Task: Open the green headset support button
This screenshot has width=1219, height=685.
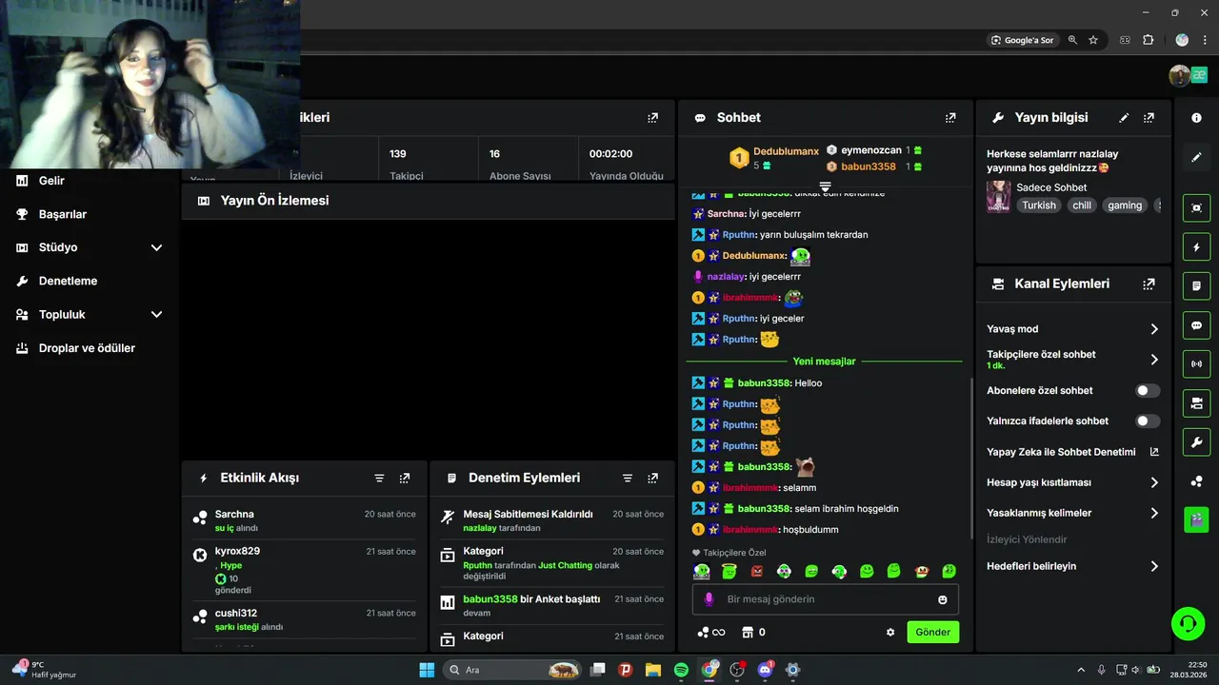Action: (1188, 624)
